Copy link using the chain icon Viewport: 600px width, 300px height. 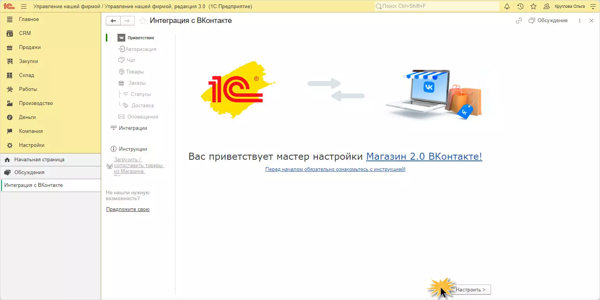pos(519,21)
